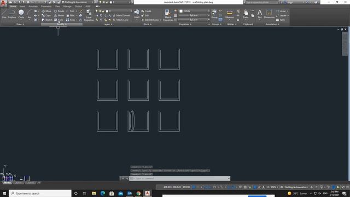Click Match Layer button
This screenshot has width=350, height=197.
tap(120, 20)
